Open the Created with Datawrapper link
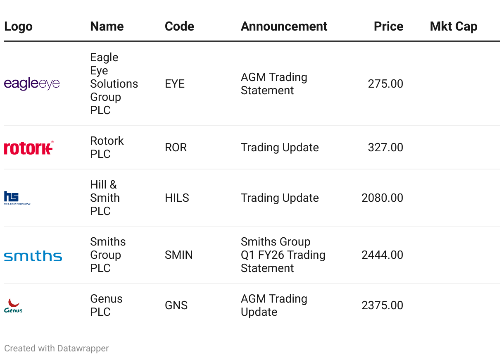The width and height of the screenshot is (504, 358). point(57,348)
